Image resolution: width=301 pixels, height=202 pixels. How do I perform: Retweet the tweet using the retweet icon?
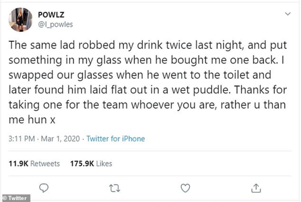tap(115, 188)
